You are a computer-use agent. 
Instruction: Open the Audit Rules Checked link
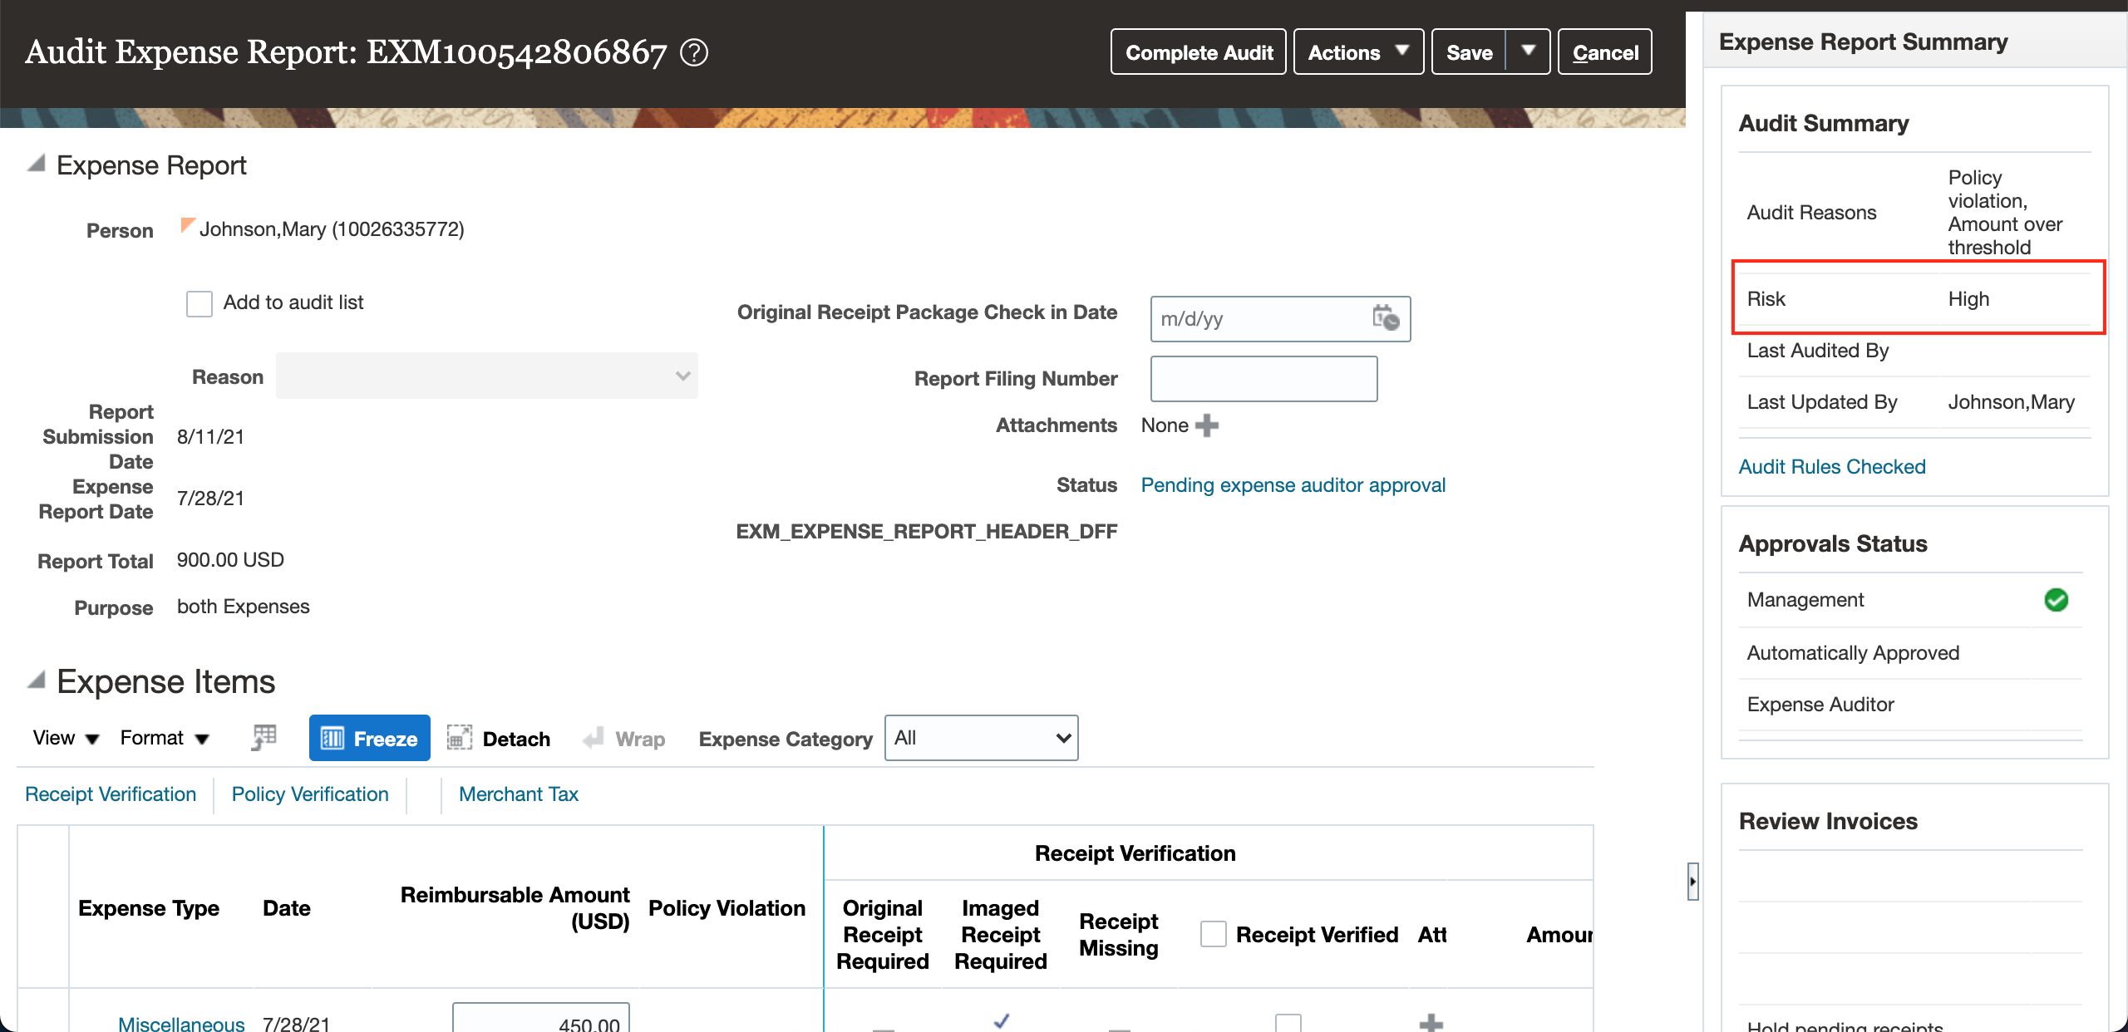(1831, 466)
